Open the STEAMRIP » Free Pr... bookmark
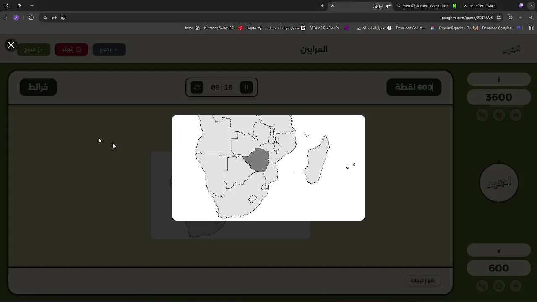This screenshot has width=537, height=302. click(329, 28)
